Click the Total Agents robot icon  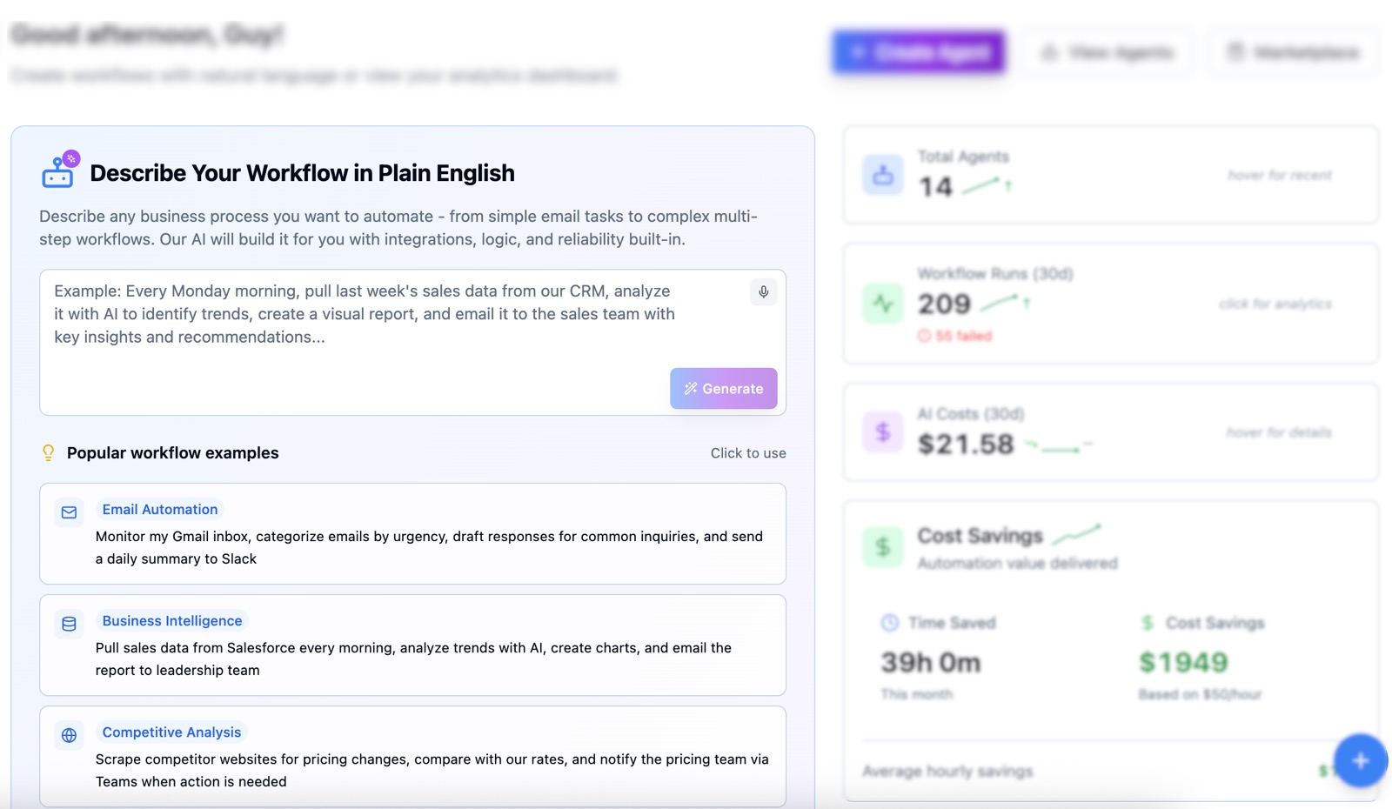click(883, 175)
